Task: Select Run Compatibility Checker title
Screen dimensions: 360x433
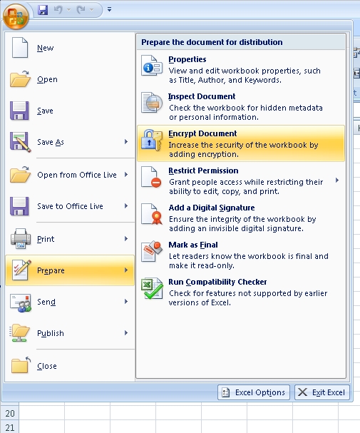Action: [217, 282]
